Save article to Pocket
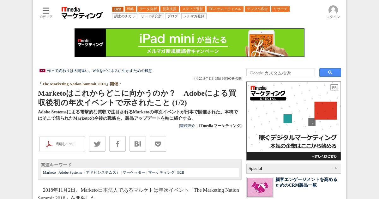This screenshot has width=379, height=199. 158,144
